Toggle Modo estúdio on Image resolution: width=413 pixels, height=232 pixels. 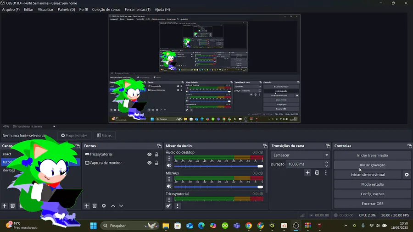[373, 184]
